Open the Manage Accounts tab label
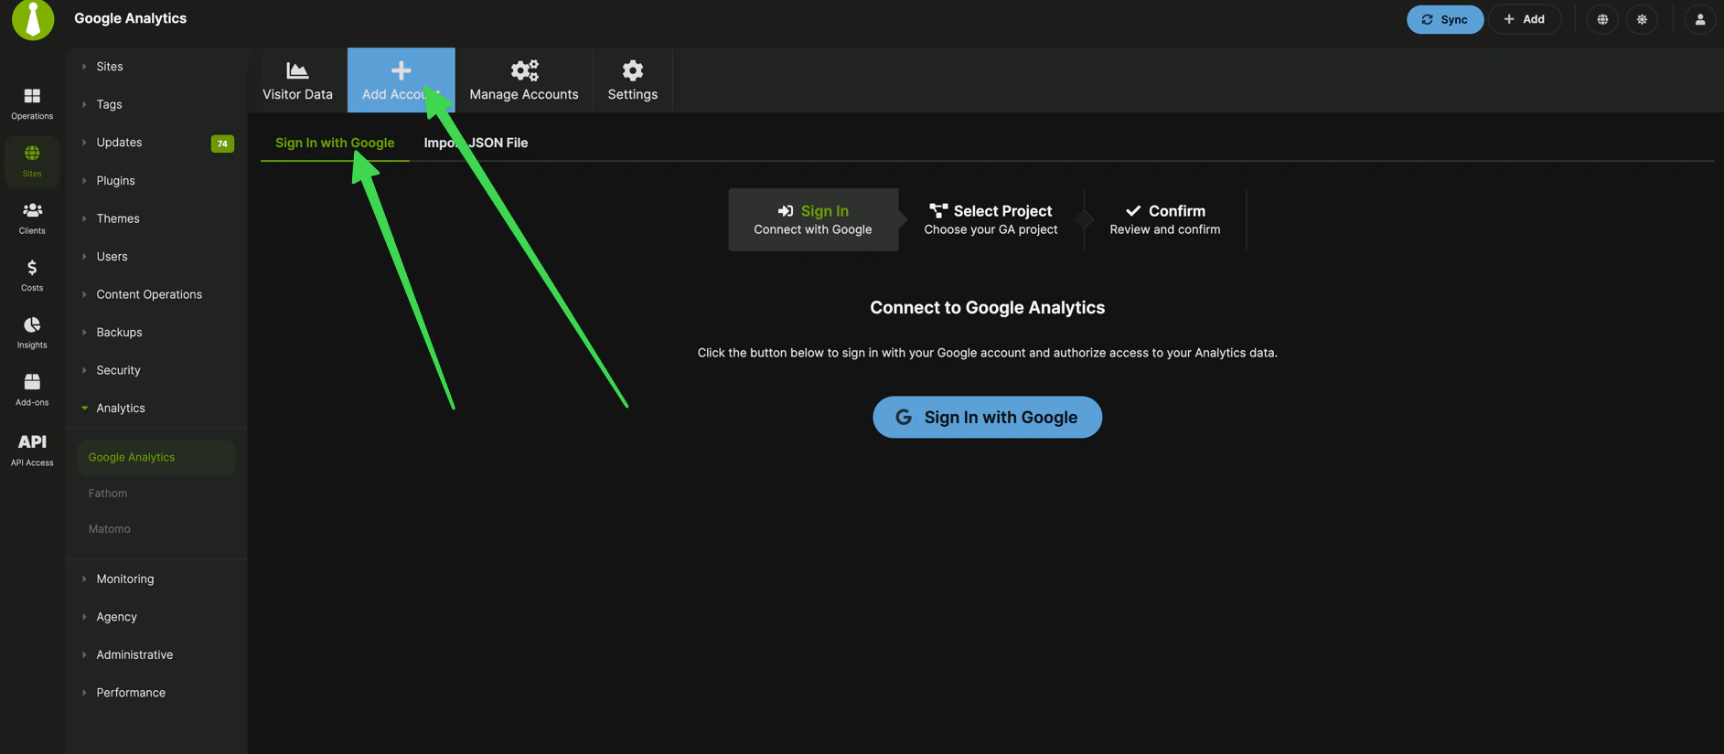 pyautogui.click(x=524, y=94)
